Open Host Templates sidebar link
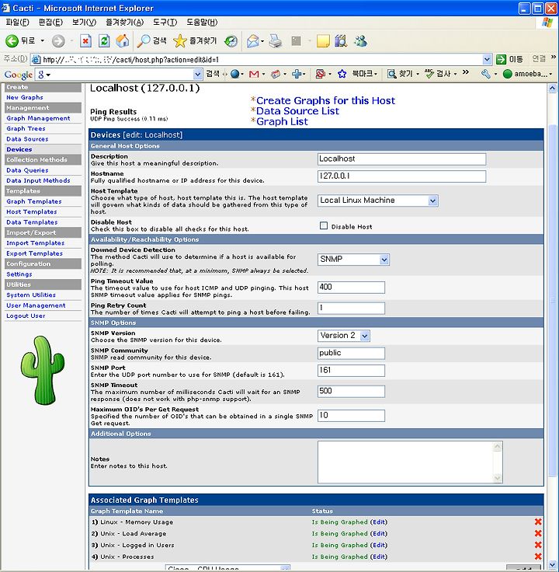This screenshot has width=559, height=572. point(32,211)
